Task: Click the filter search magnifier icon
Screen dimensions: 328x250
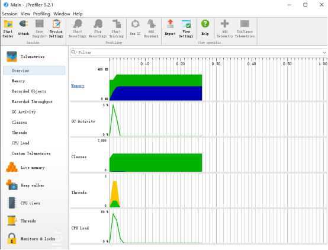Action: [x=73, y=52]
